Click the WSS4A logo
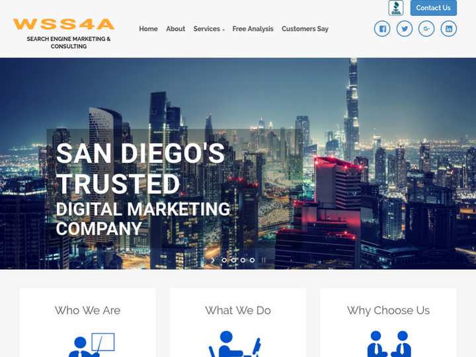Screen dimensions: 476x357 (x=63, y=24)
